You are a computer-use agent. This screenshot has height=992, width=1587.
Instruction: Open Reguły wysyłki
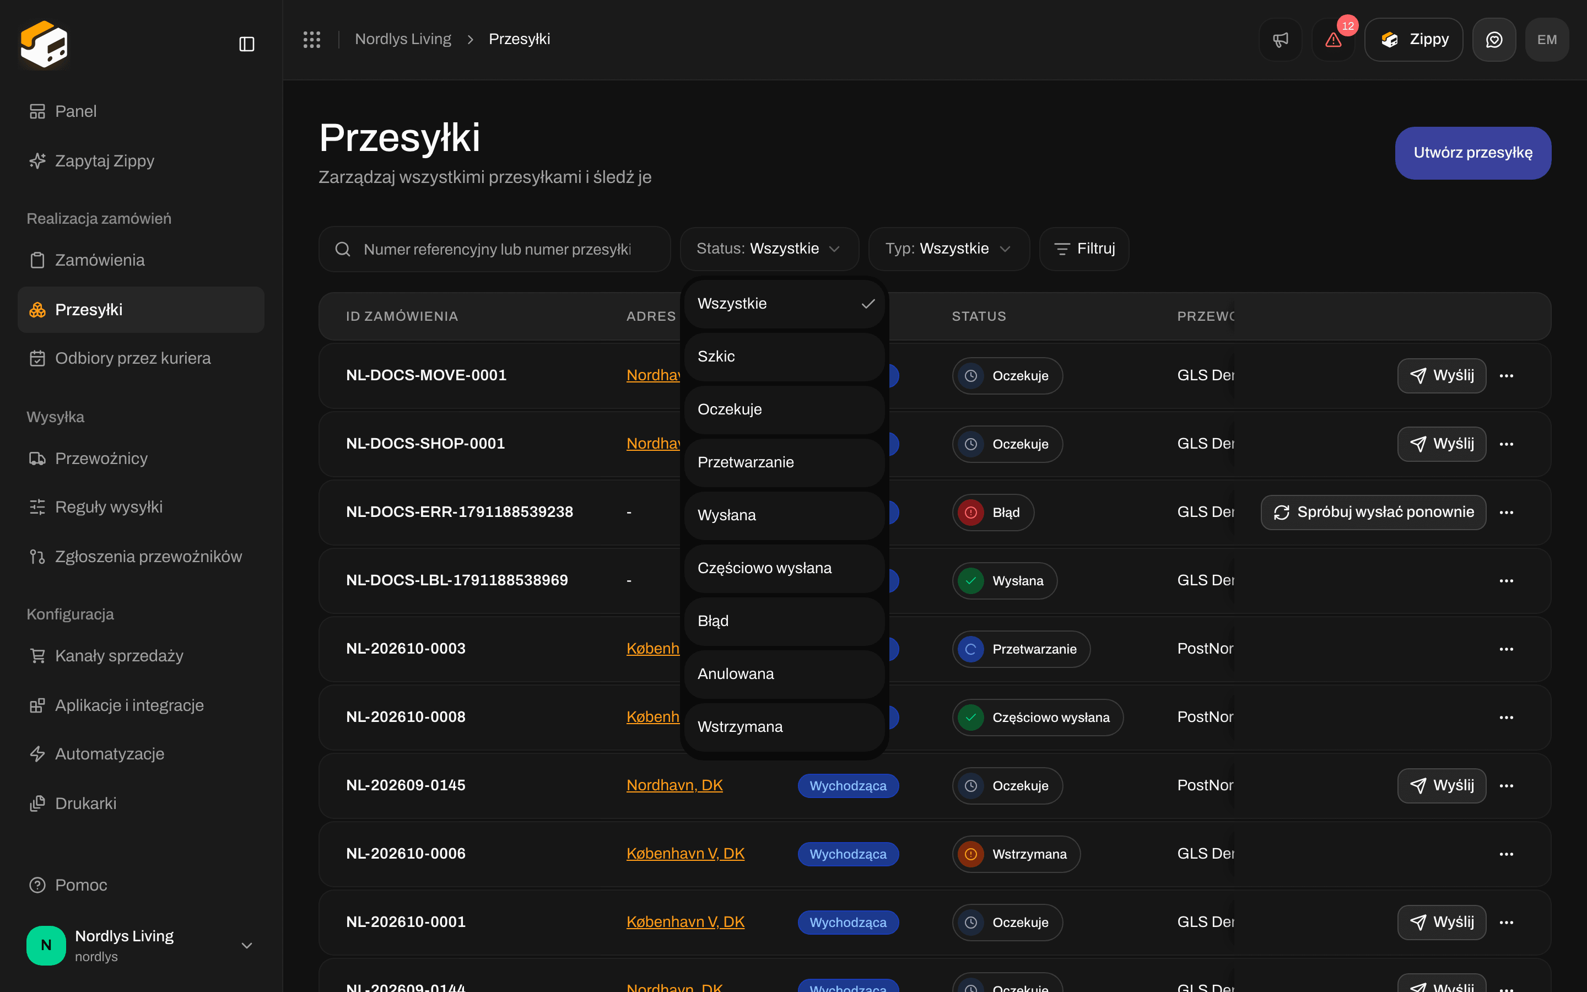pyautogui.click(x=141, y=507)
